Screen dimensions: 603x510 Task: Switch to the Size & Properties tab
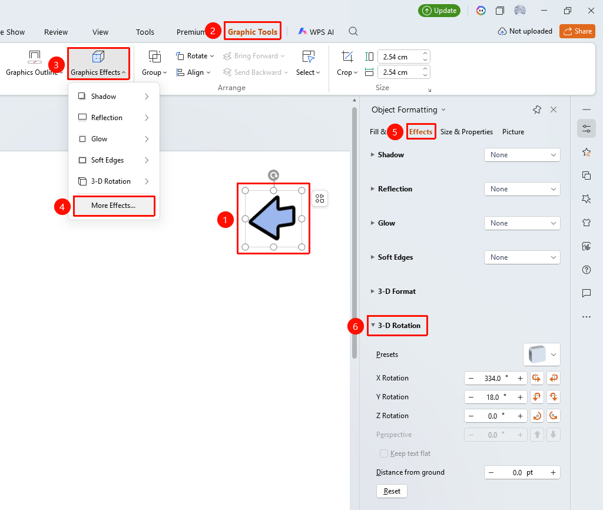click(x=466, y=132)
